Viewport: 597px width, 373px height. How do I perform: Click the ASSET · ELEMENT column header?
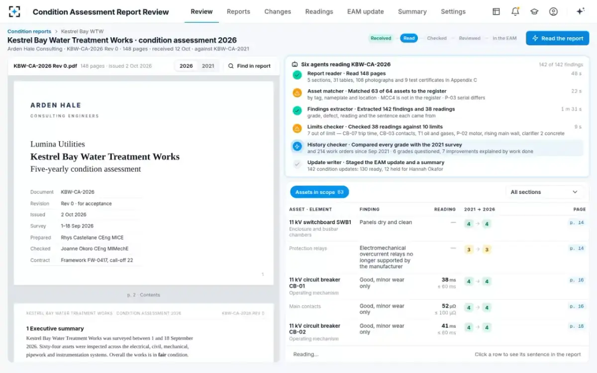310,209
